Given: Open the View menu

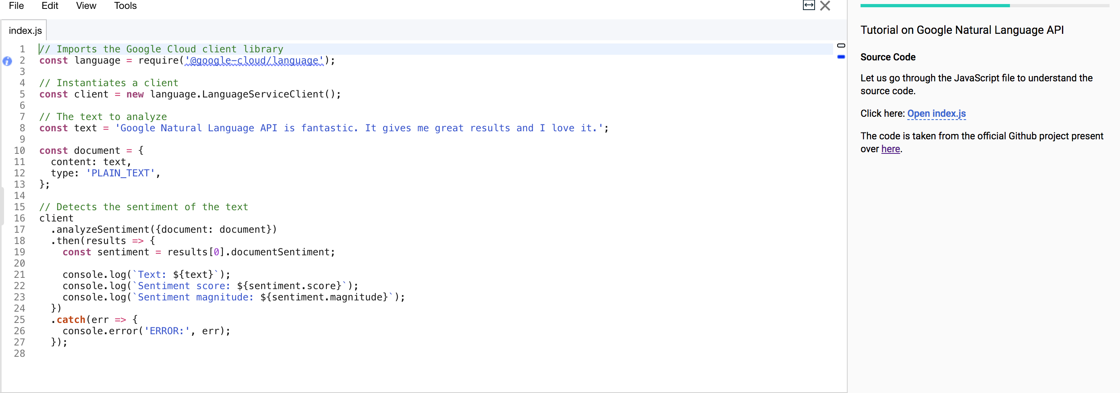Looking at the screenshot, I should pos(86,6).
